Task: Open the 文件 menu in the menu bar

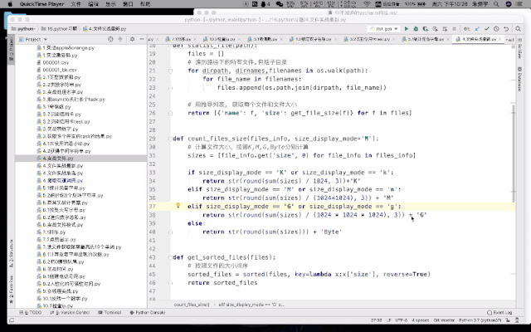Action: (76, 4)
